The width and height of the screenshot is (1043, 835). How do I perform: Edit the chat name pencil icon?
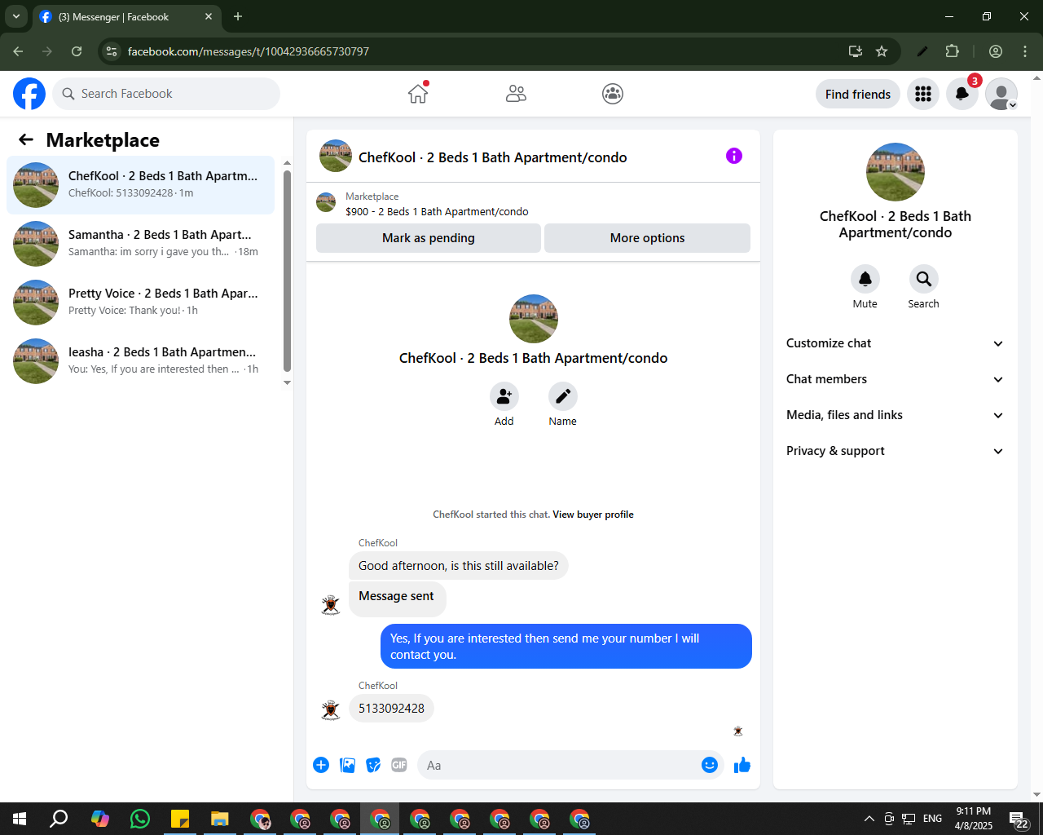click(563, 396)
